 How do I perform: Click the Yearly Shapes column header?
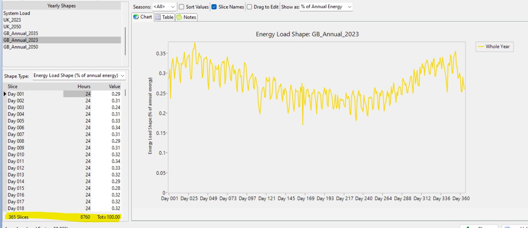pyautogui.click(x=62, y=6)
